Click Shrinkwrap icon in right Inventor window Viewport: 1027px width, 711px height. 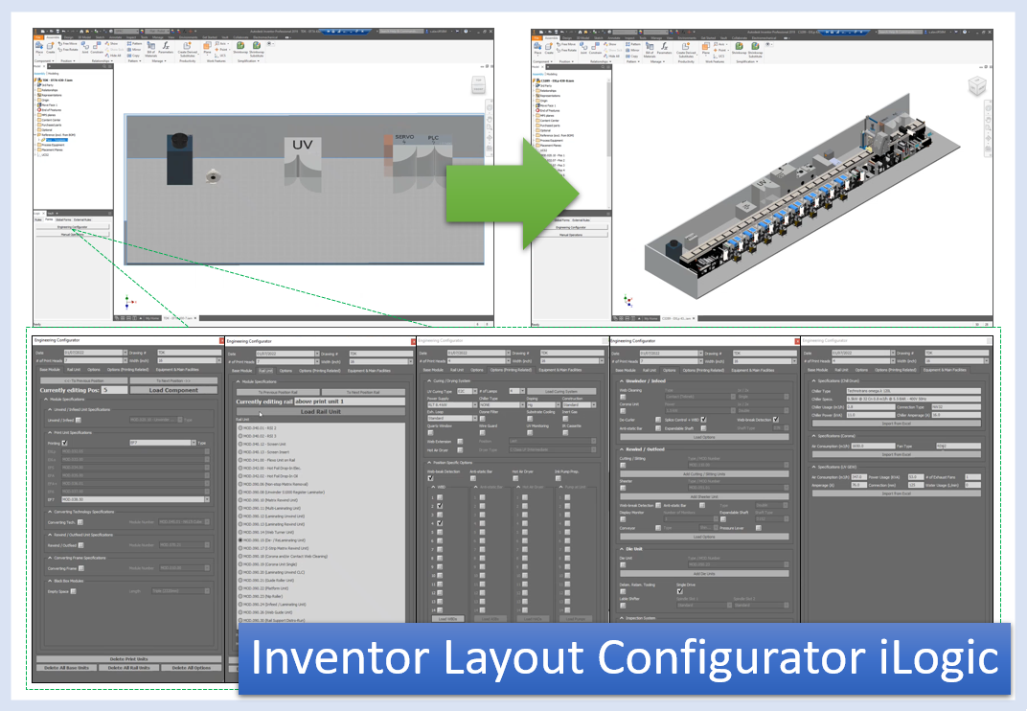point(739,47)
